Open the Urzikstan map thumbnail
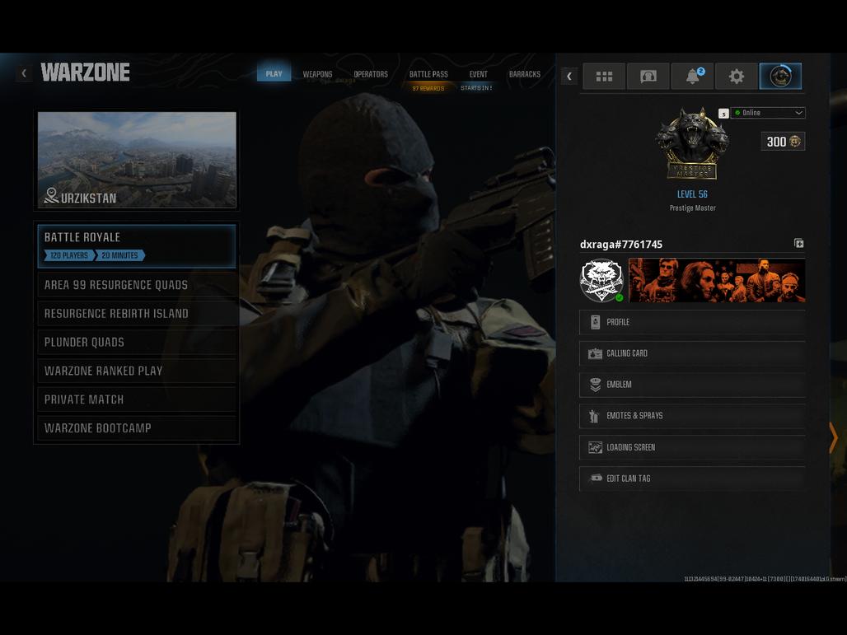Viewport: 847px width, 635px height. 138,160
